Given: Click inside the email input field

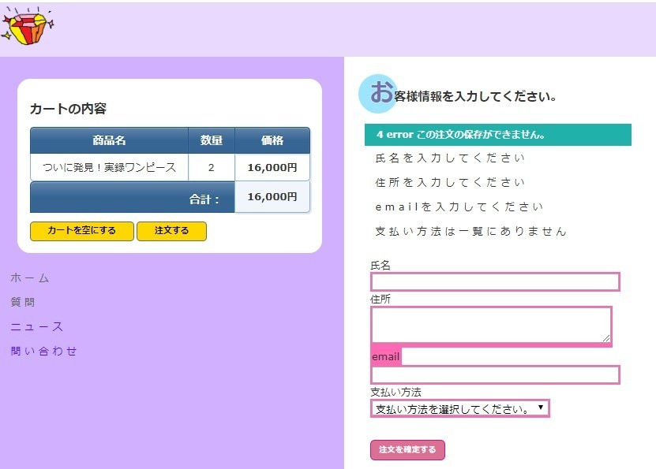Looking at the screenshot, I should [x=493, y=374].
